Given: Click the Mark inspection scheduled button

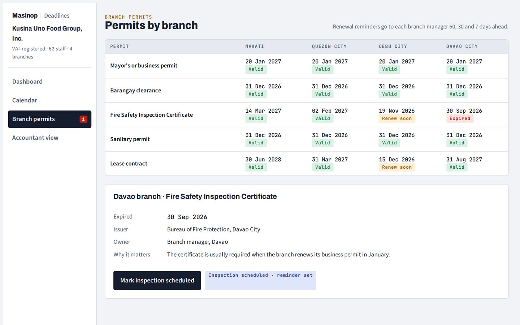Looking at the screenshot, I should (157, 281).
